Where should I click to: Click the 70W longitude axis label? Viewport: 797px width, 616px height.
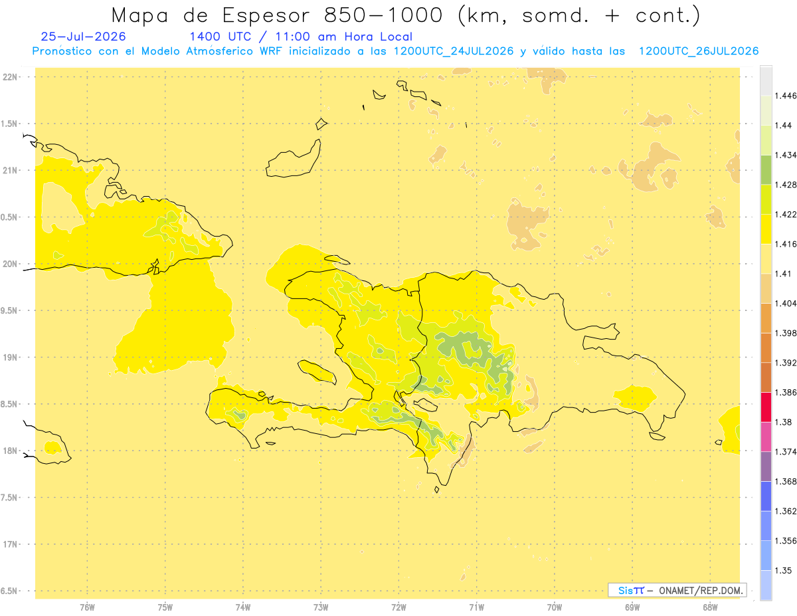[x=555, y=607]
